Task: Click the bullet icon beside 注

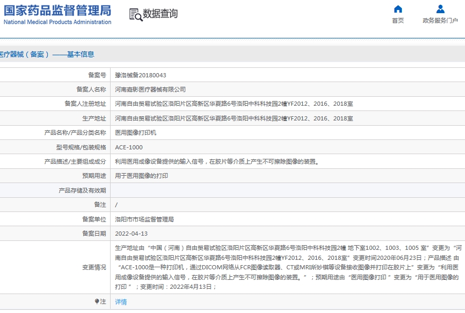Action: (x=97, y=301)
